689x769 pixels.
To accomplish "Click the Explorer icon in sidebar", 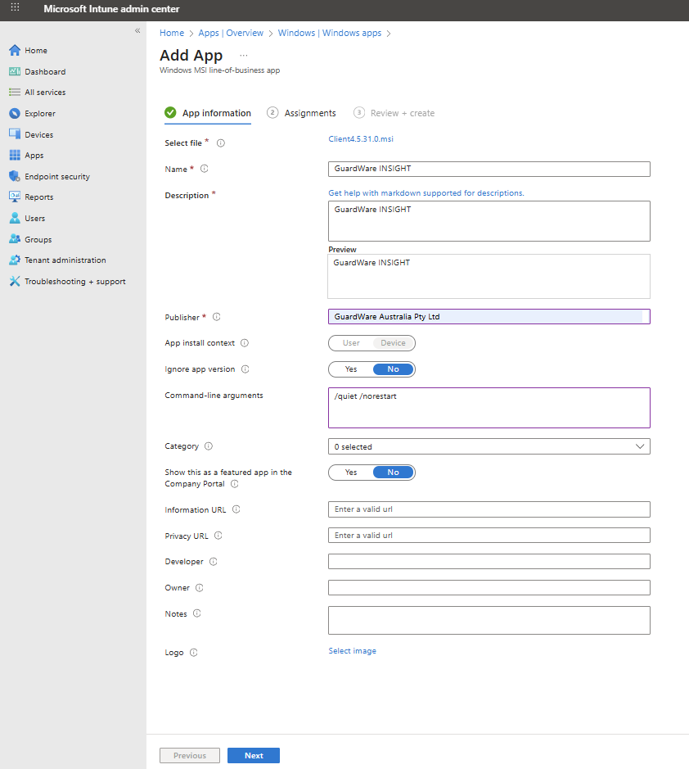I will tap(14, 114).
